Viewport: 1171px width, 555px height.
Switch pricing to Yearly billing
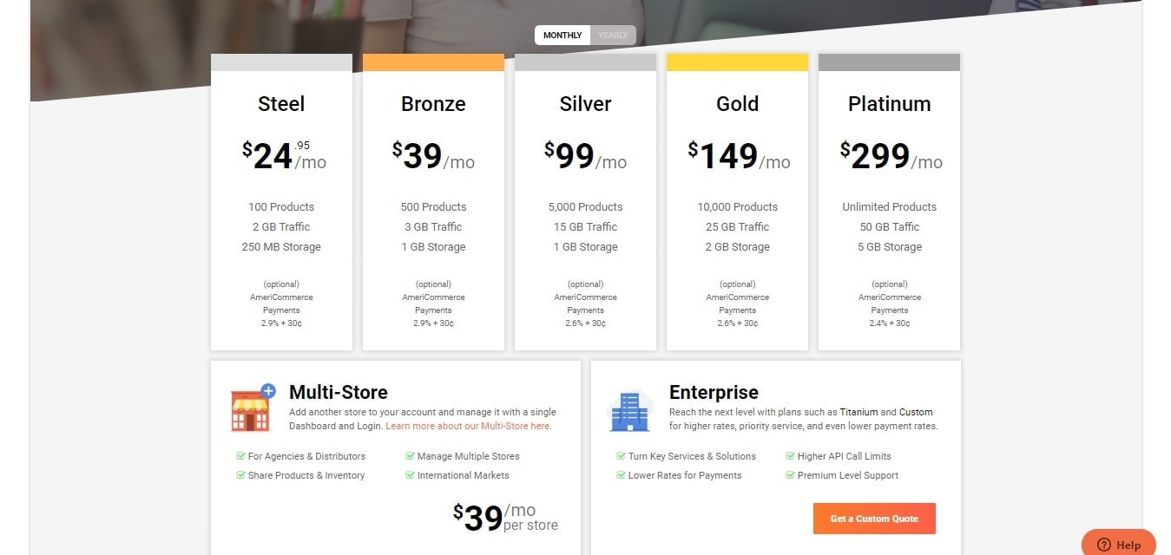613,36
